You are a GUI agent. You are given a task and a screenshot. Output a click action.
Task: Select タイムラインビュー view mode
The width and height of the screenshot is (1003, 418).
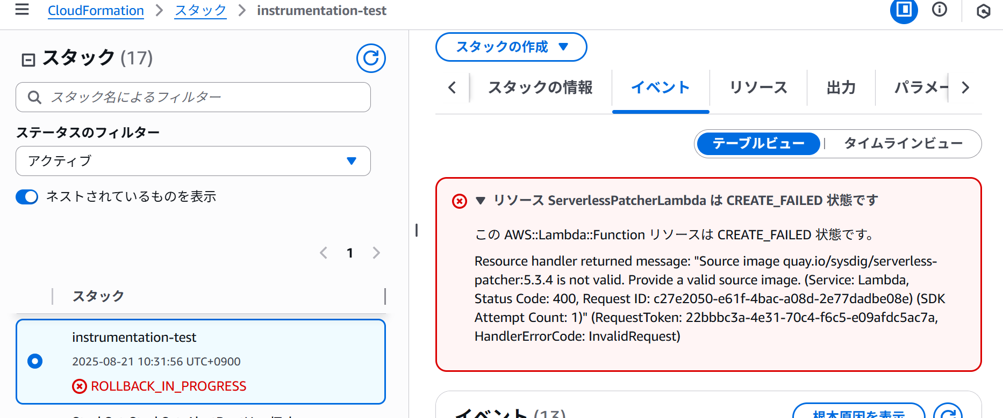point(903,143)
